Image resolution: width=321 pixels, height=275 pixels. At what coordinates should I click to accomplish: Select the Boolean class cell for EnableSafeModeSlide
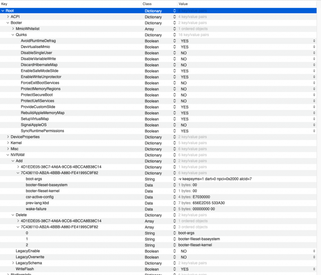coord(152,71)
